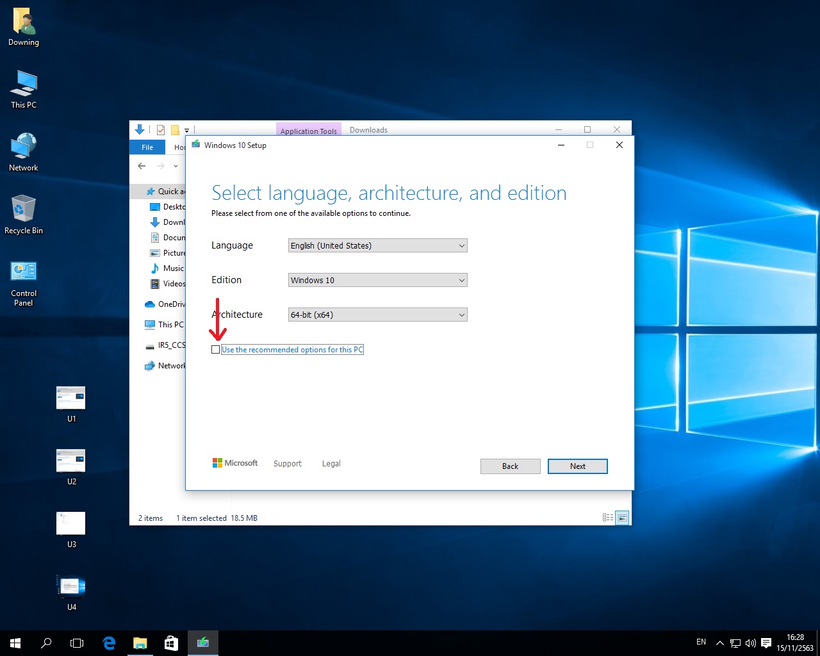
Task: Select Videos in Explorer sidebar
Action: click(168, 284)
